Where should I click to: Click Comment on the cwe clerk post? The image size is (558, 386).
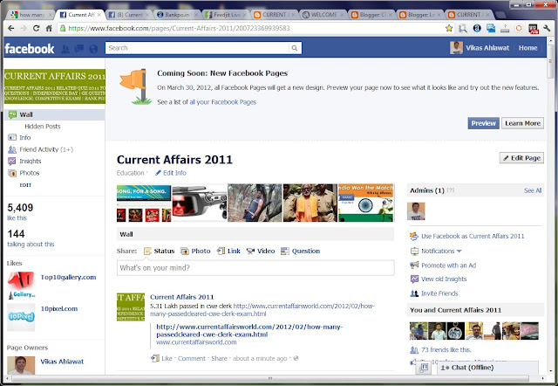pyautogui.click(x=192, y=359)
